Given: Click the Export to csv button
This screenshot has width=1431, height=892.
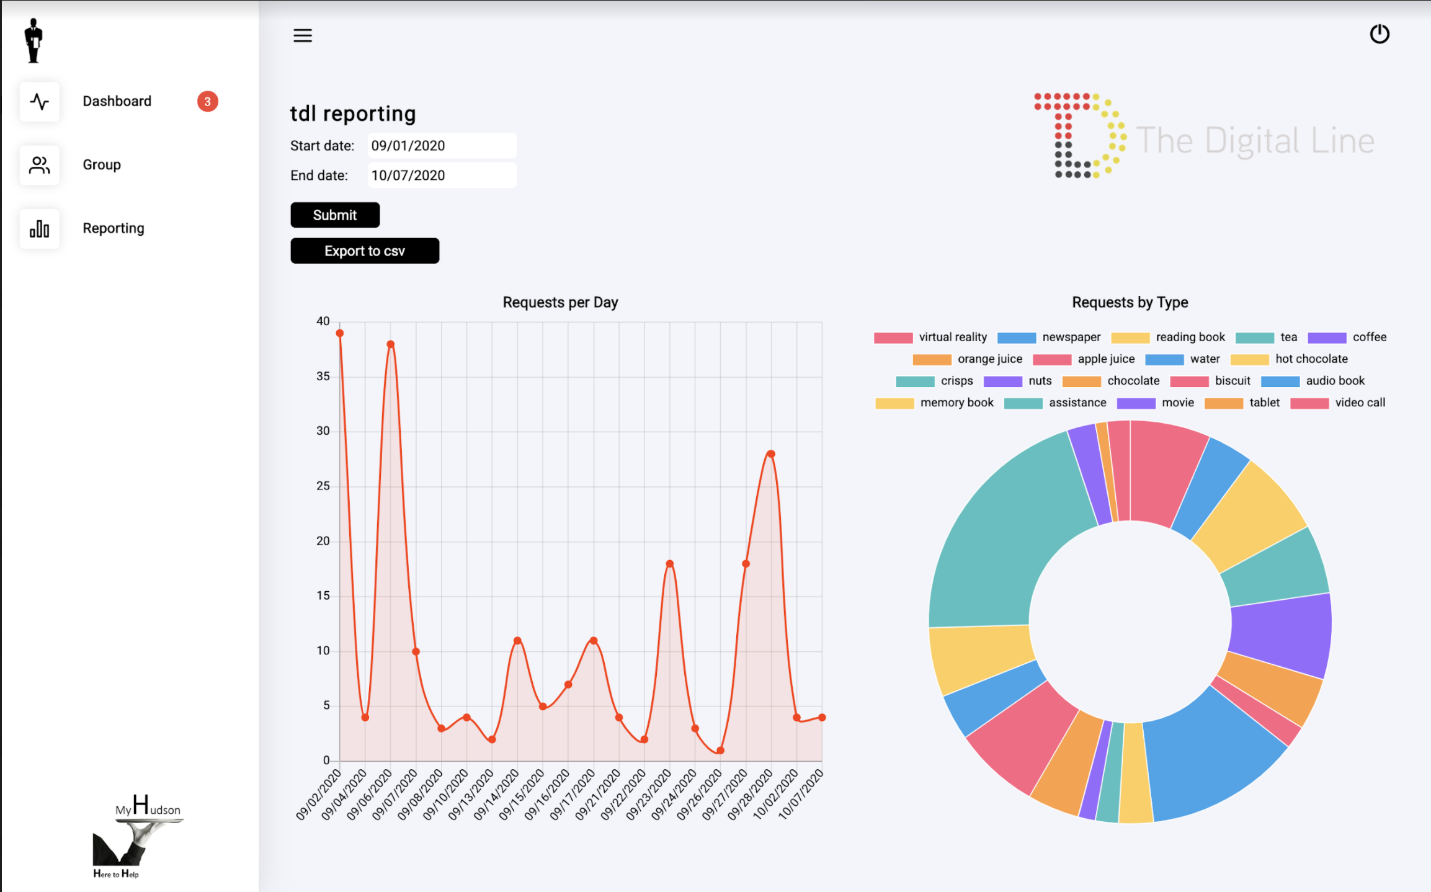Looking at the screenshot, I should coord(365,251).
